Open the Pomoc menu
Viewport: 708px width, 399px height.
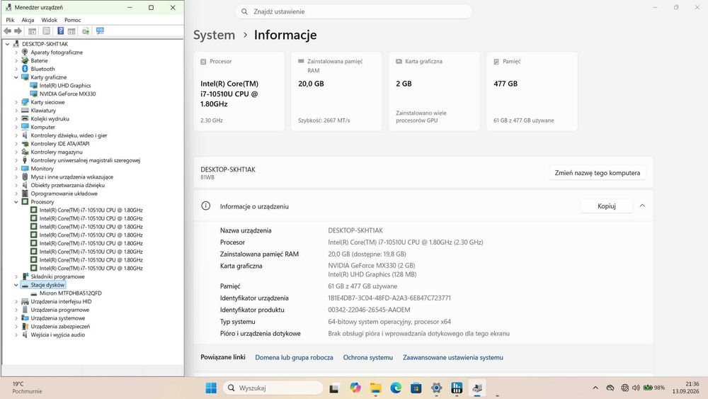(x=73, y=20)
